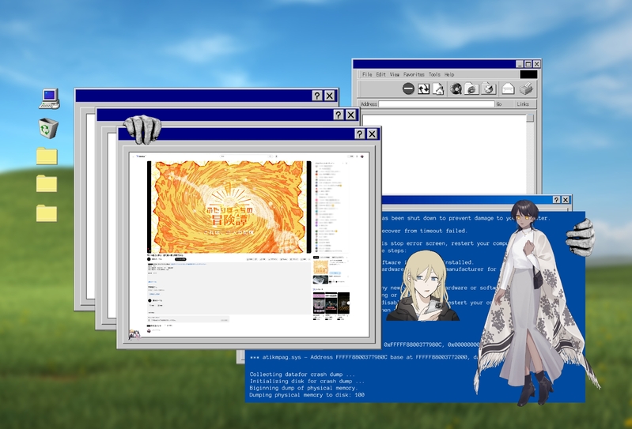Viewport: 632px width, 429px height.
Task: Click the Refresh icon in the browser toolbar
Action: [423, 89]
